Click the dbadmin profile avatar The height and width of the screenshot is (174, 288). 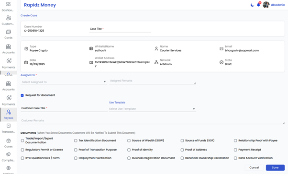click(x=266, y=5)
